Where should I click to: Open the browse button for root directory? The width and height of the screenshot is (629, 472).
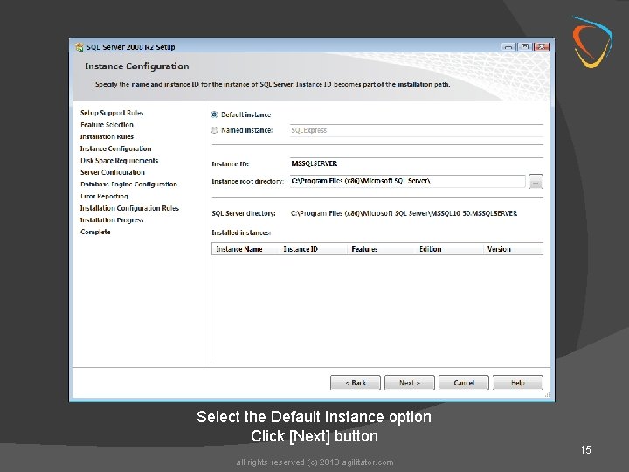coord(536,182)
